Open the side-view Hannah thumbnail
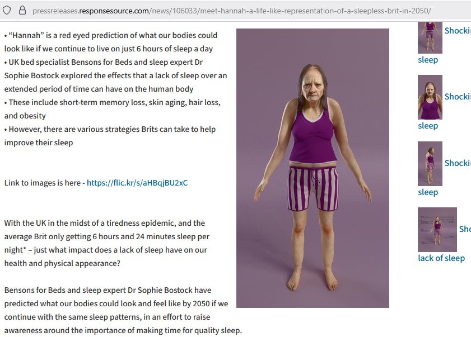Screen dimensions: 471x337 click(x=430, y=164)
